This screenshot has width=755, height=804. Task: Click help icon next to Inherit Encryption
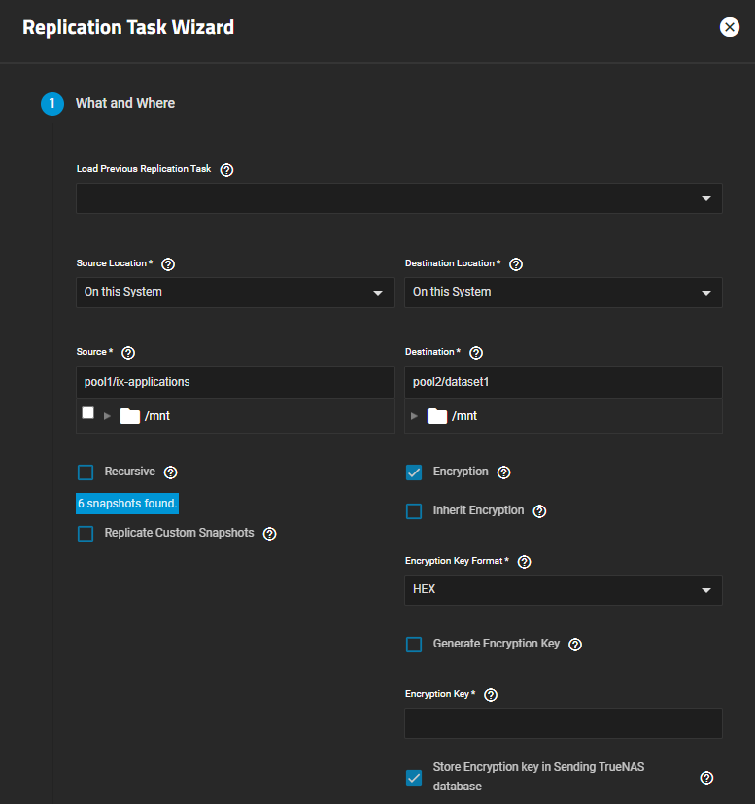[x=539, y=511]
